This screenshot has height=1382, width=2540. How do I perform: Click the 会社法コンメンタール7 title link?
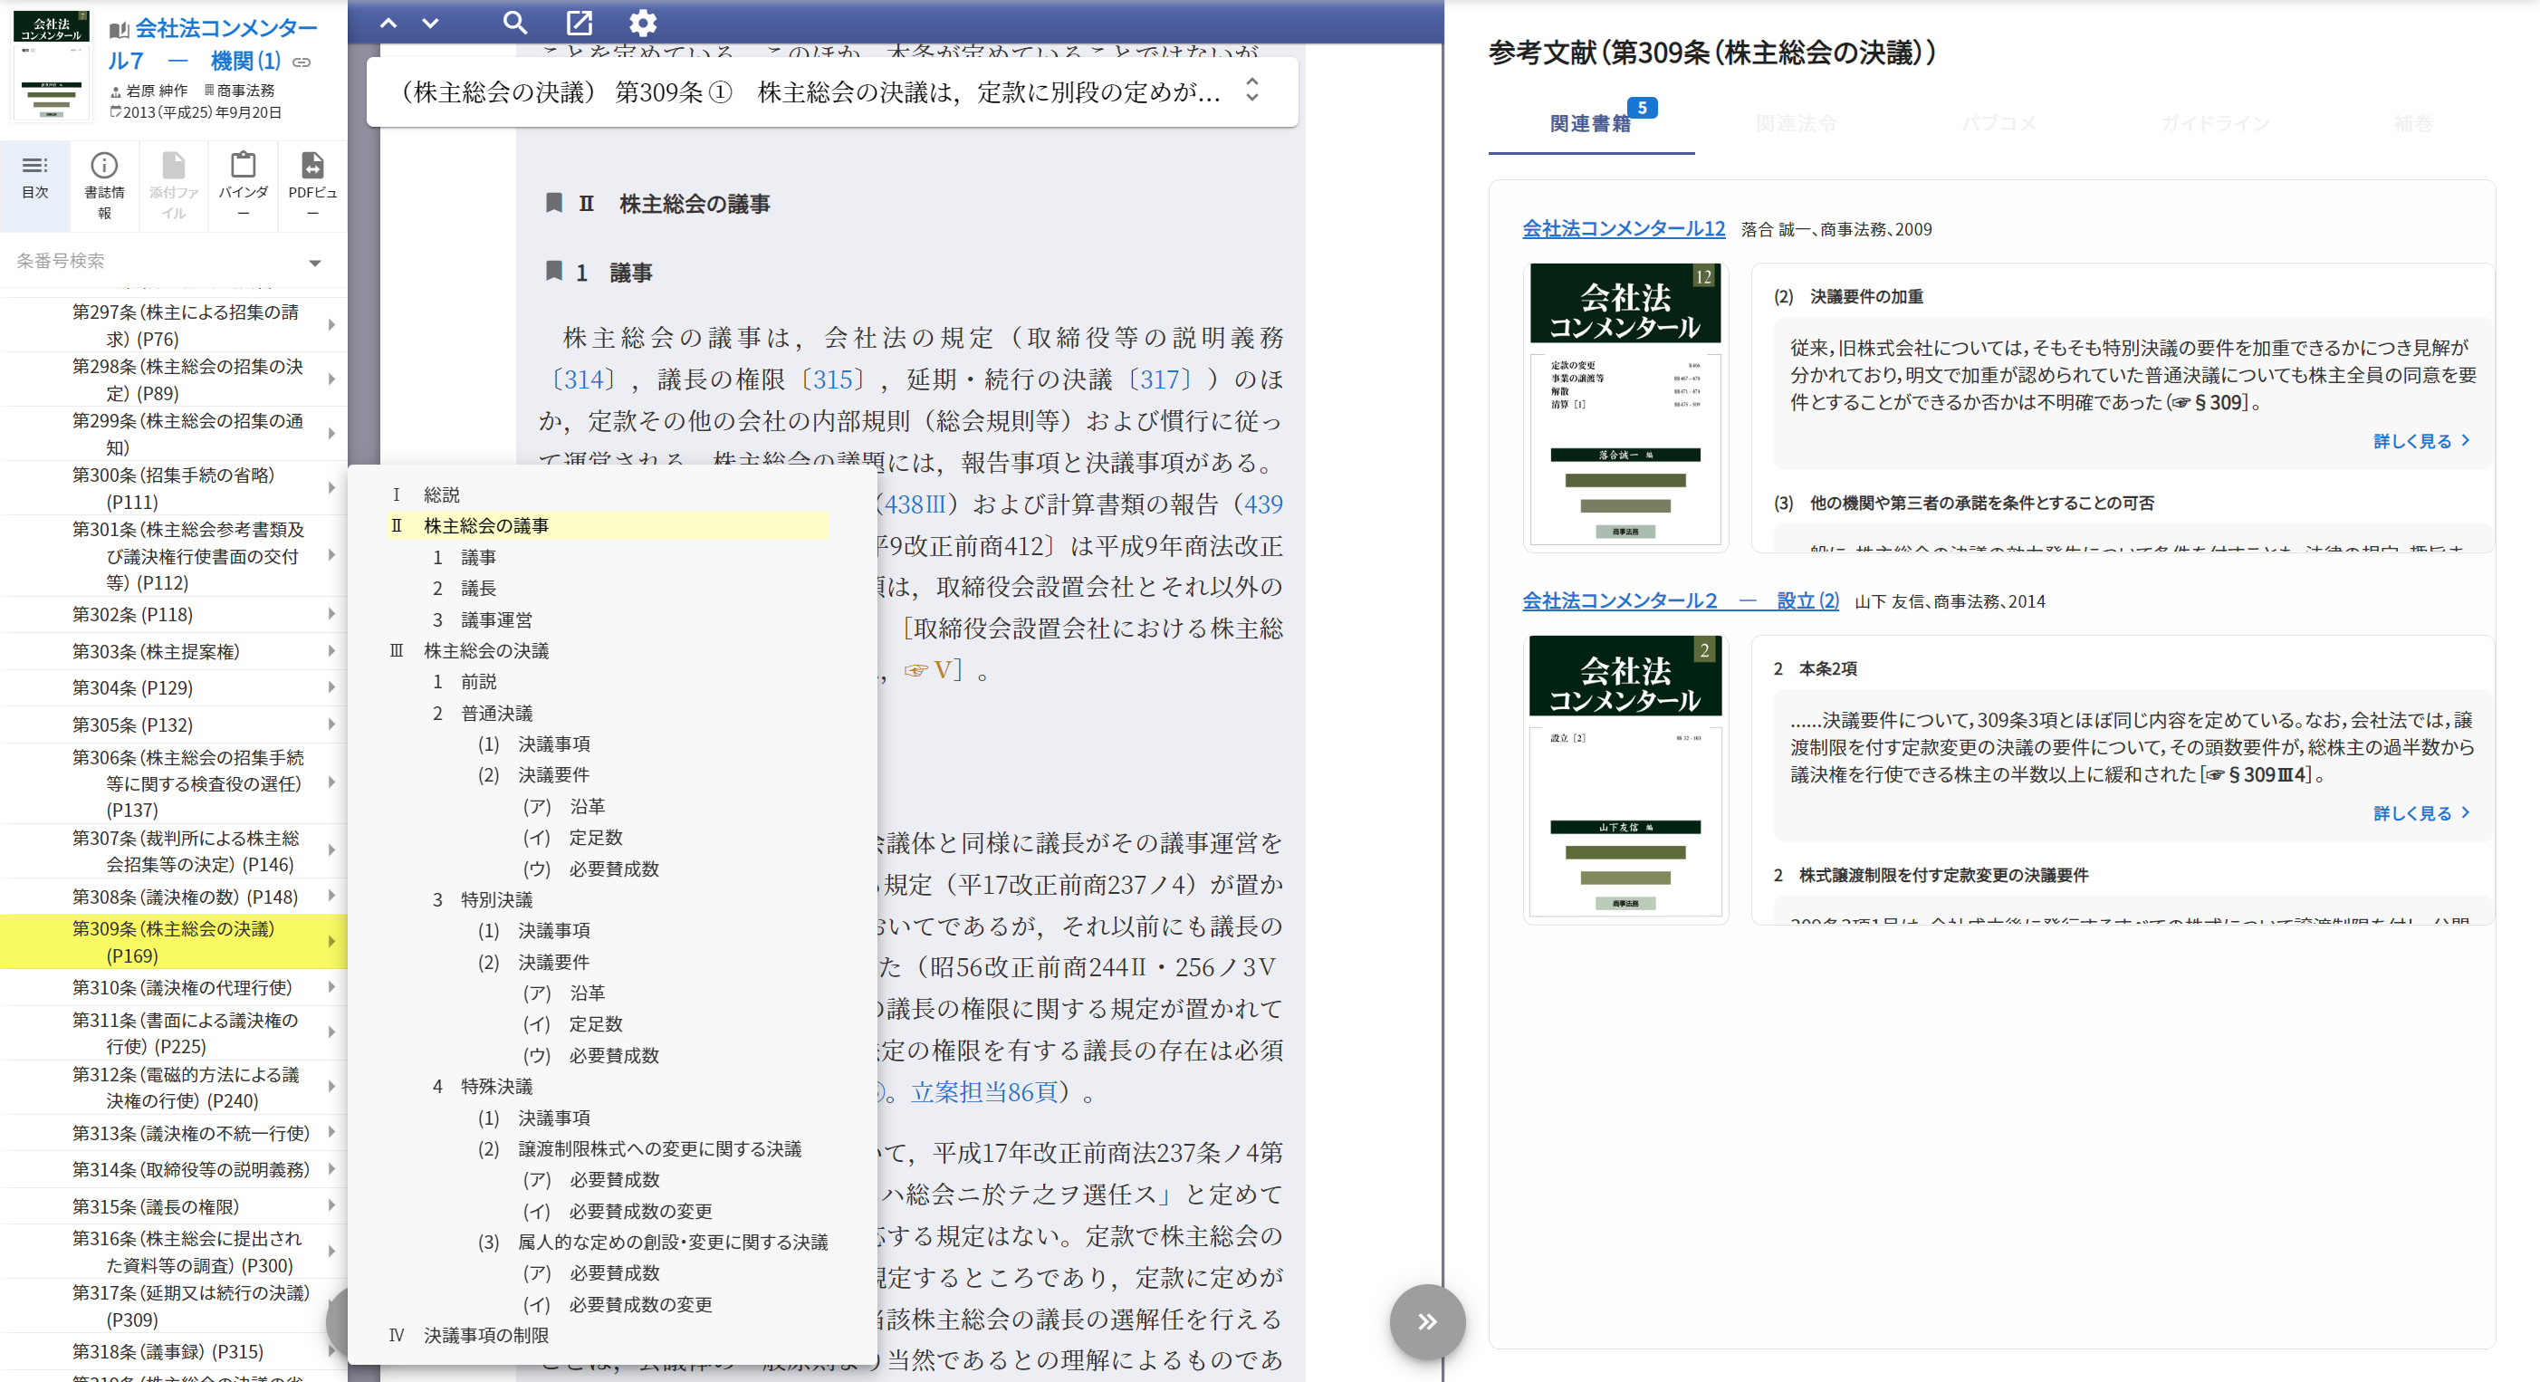(x=211, y=44)
